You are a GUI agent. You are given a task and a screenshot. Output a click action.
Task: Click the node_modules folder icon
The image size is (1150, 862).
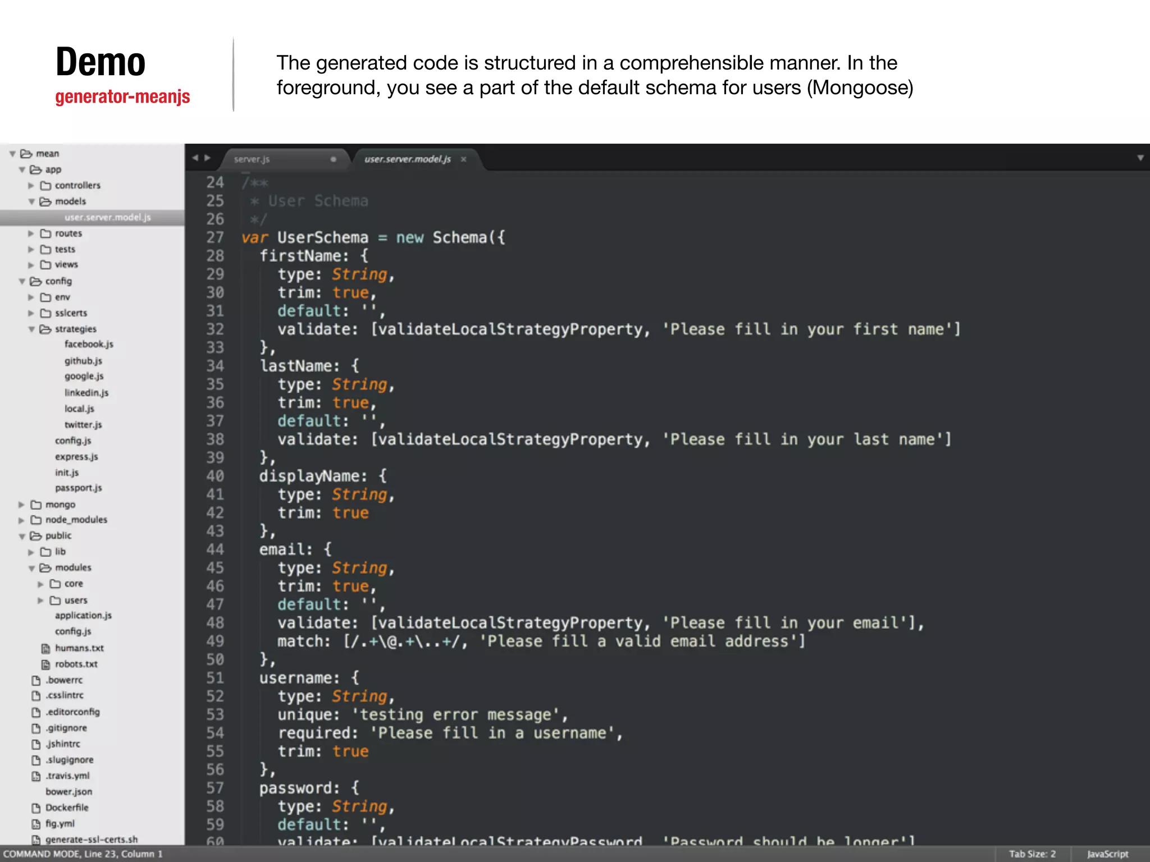[36, 520]
